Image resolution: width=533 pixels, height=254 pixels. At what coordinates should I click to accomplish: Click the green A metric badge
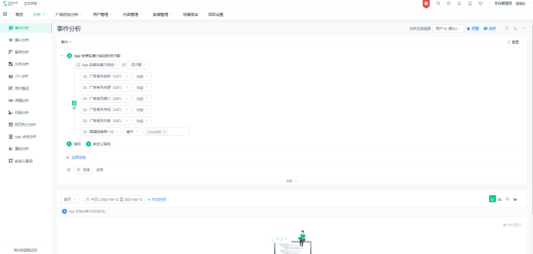point(69,56)
